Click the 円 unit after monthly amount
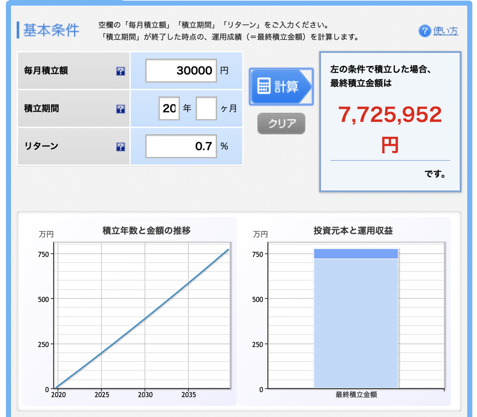This screenshot has height=417, width=477. click(x=224, y=71)
